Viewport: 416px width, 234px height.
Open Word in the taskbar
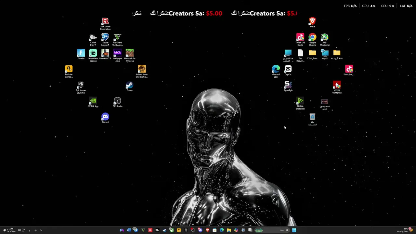(129, 230)
